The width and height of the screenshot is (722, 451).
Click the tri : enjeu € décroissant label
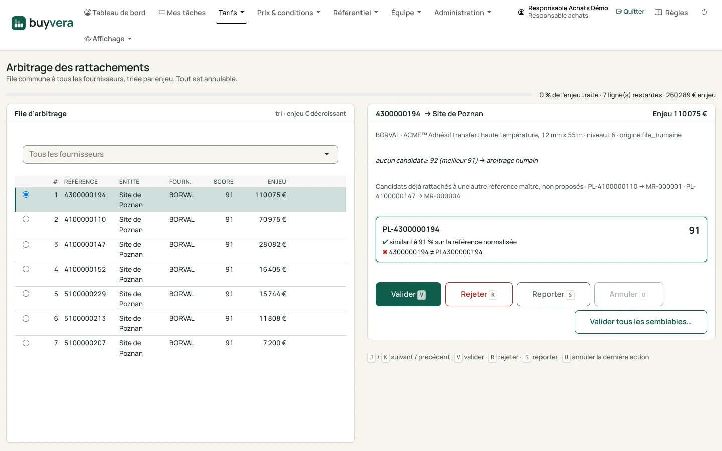click(311, 114)
